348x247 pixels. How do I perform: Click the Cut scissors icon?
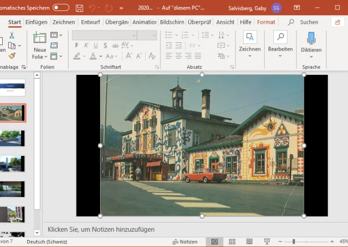click(12, 35)
